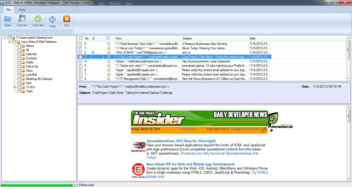Select the Meetings By Category folder

[x=39, y=79]
